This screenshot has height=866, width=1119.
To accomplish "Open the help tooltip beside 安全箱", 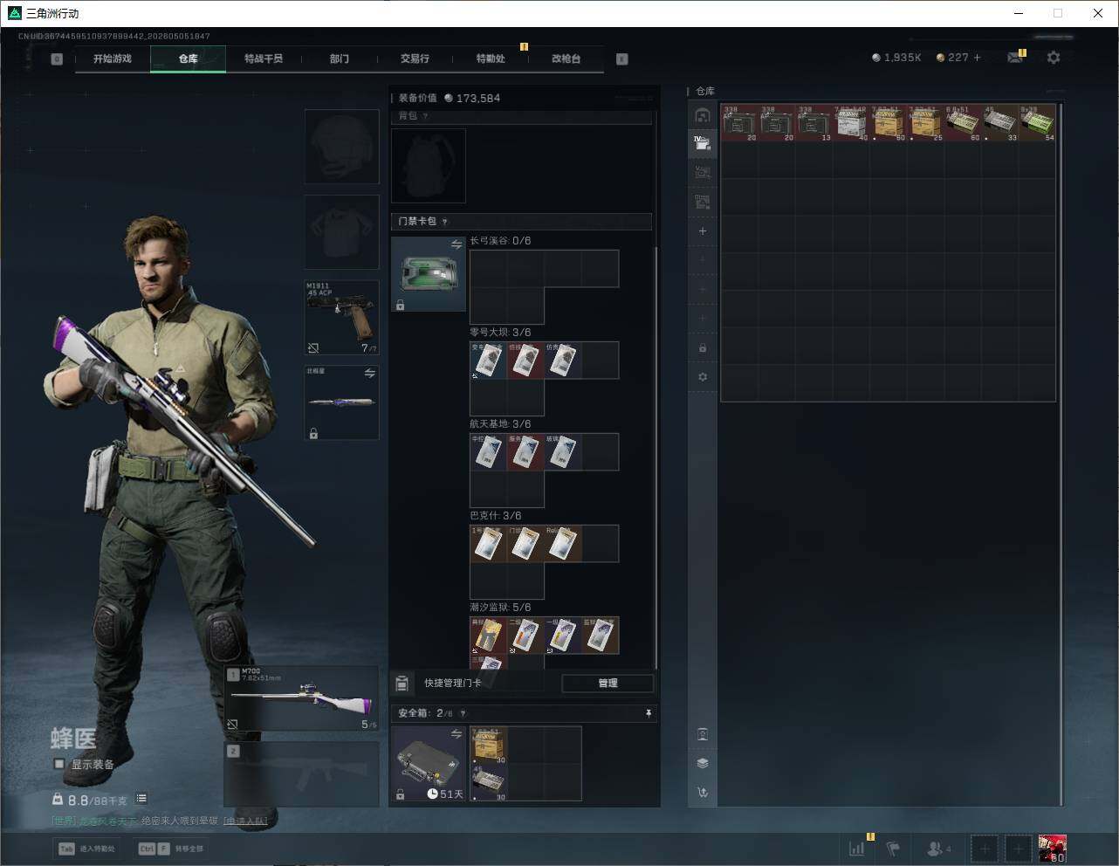I will pyautogui.click(x=463, y=713).
